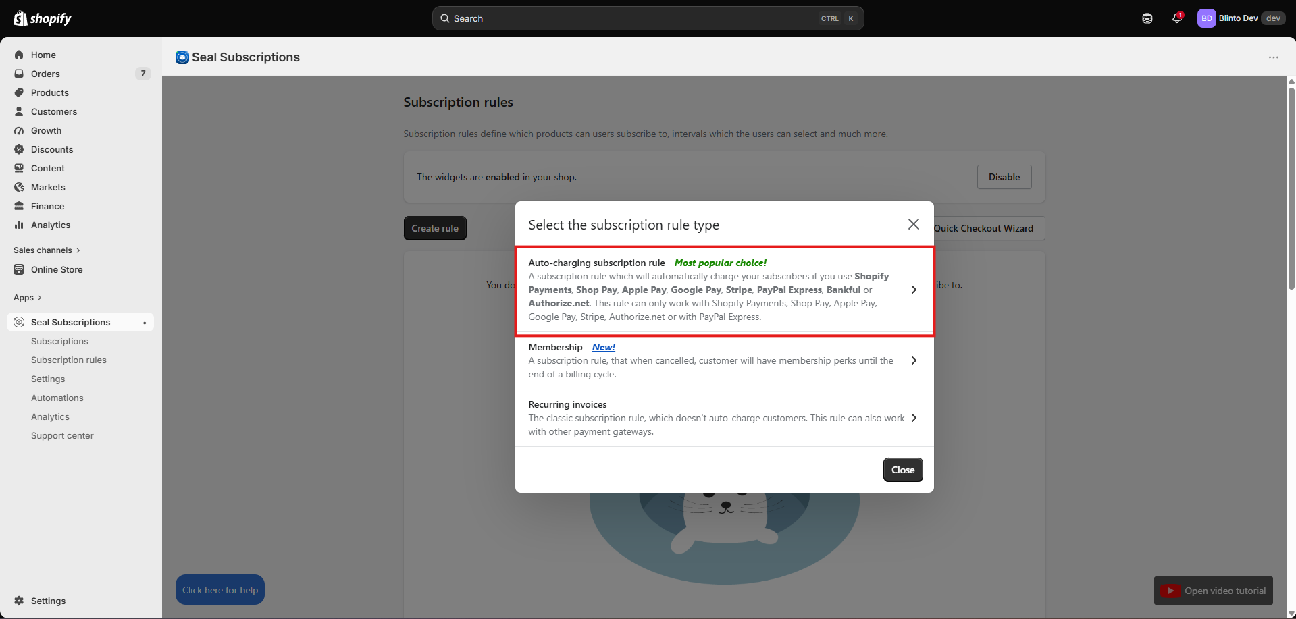Screen dimensions: 1296x619
Task: Click the Disable widgets button
Action: [1004, 177]
